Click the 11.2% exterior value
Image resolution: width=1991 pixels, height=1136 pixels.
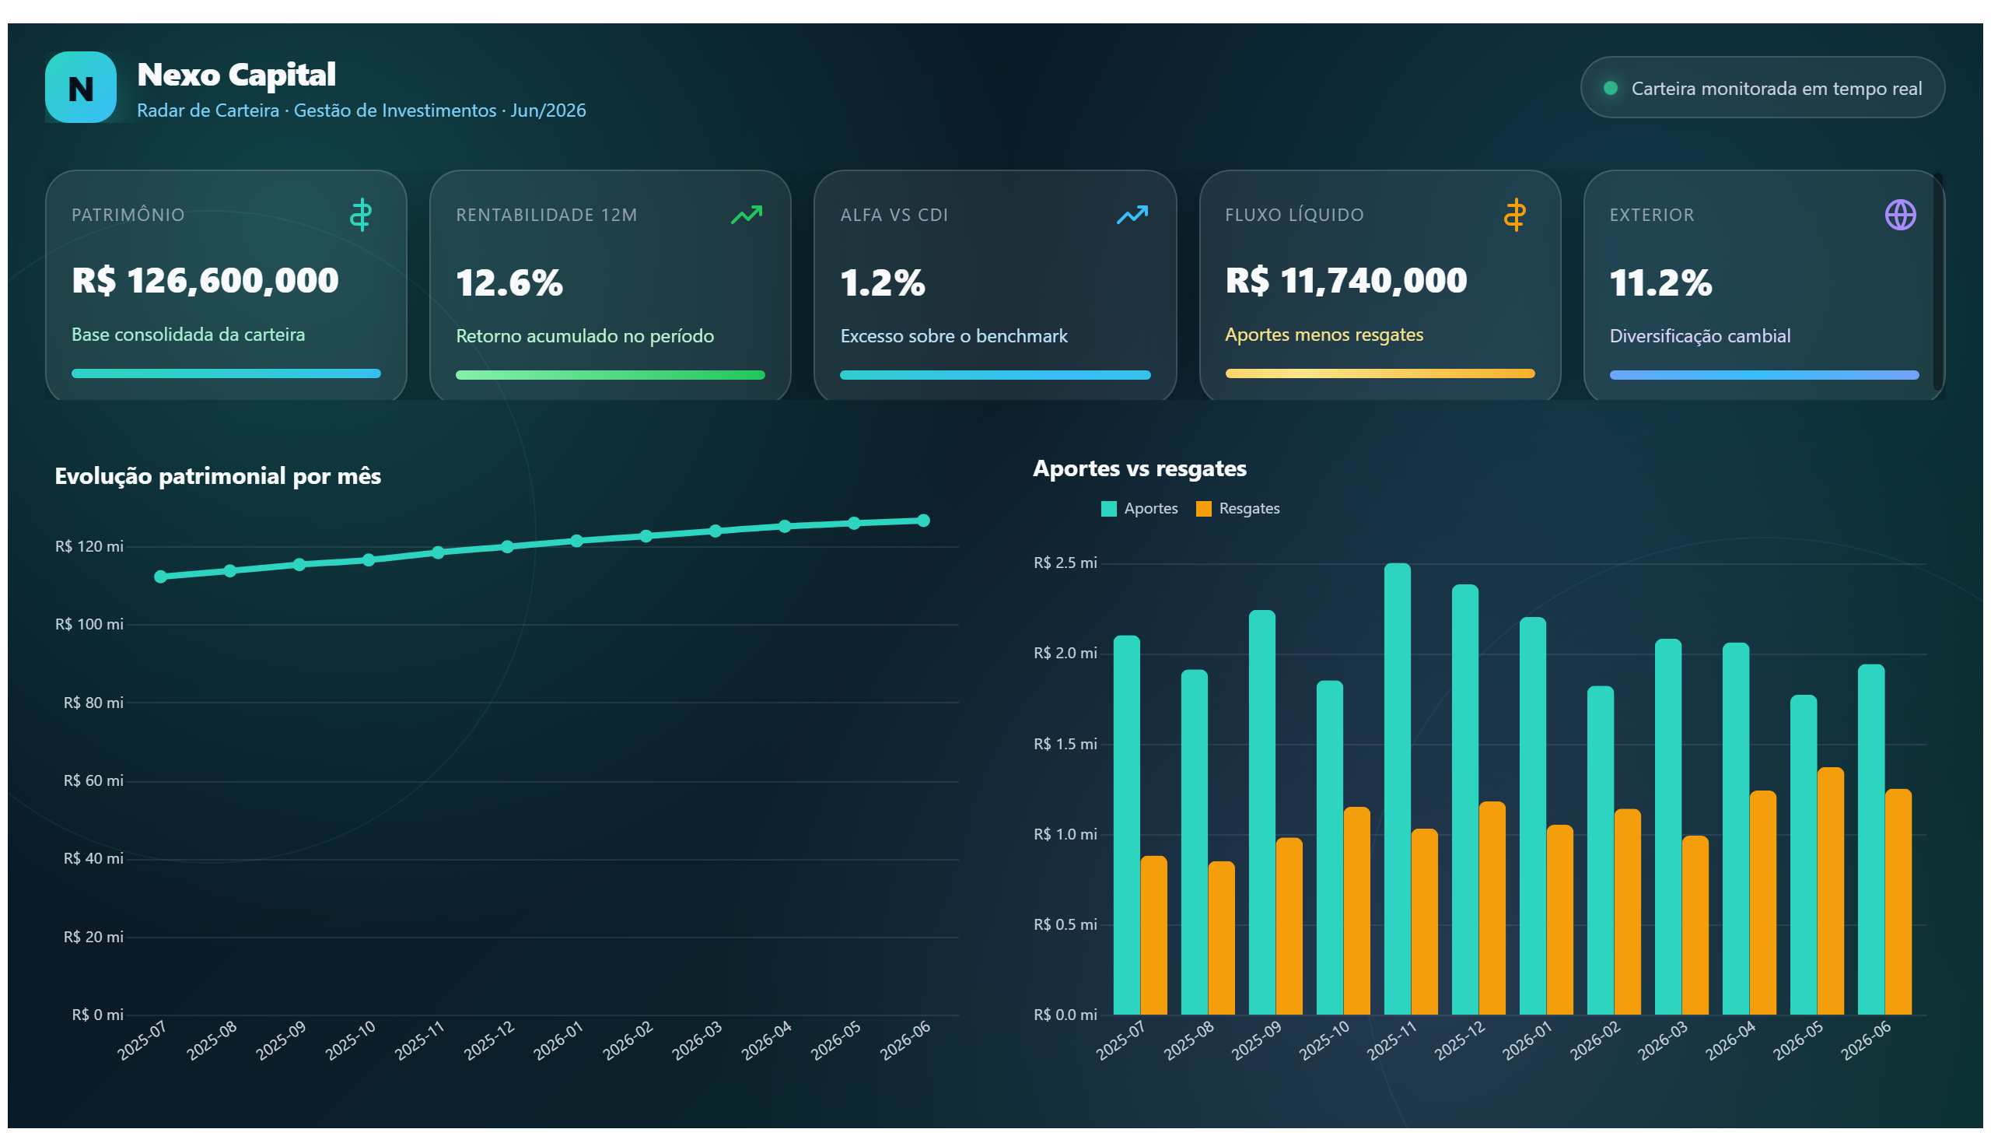pos(1660,282)
